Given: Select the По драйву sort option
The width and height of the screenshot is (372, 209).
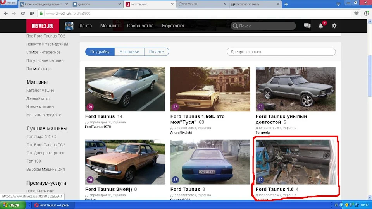Looking at the screenshot, I should tap(100, 51).
